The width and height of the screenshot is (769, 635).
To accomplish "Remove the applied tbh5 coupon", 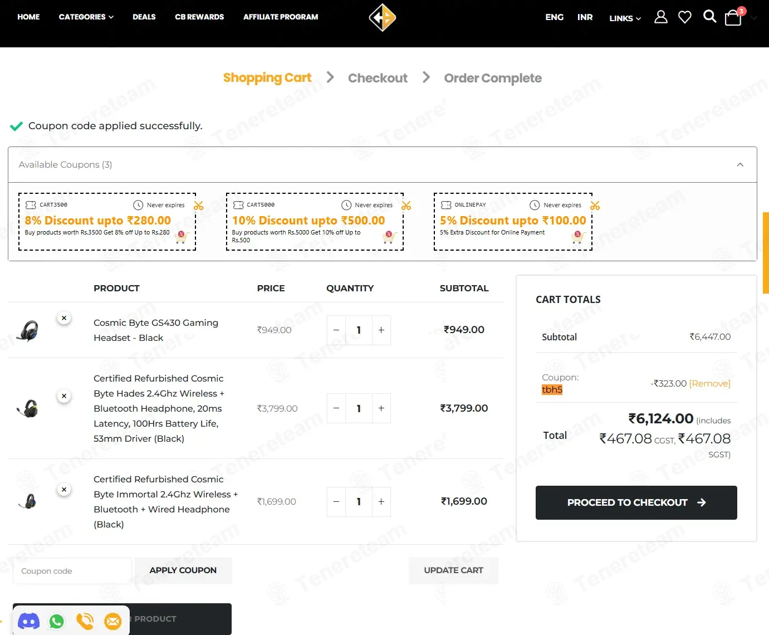I will click(710, 383).
